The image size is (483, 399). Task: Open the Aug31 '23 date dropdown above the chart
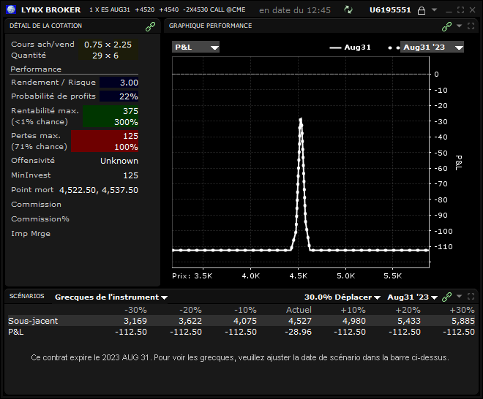(432, 47)
